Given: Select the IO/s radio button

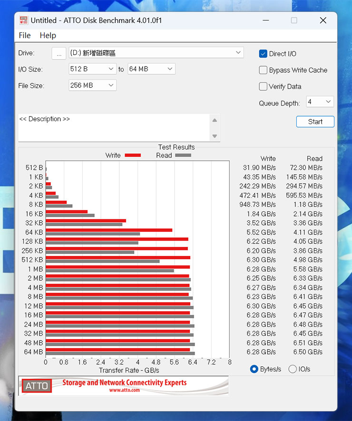Looking at the screenshot, I should [293, 369].
